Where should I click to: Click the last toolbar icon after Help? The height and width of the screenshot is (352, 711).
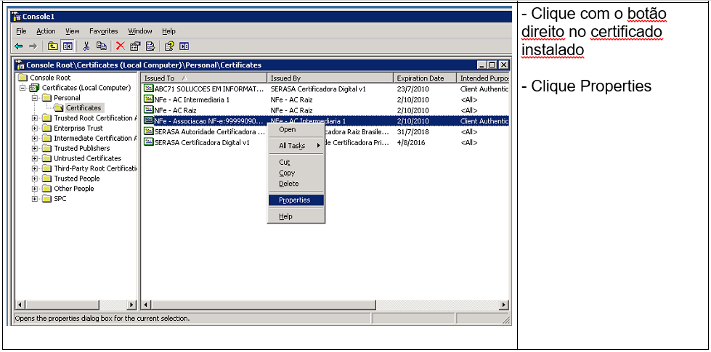coord(184,46)
